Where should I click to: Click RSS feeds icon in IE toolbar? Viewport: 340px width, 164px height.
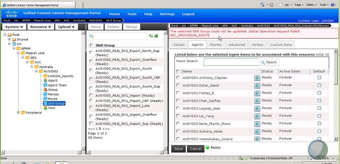tap(271, 5)
